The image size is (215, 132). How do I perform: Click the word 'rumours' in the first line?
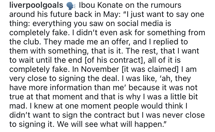[166, 6]
